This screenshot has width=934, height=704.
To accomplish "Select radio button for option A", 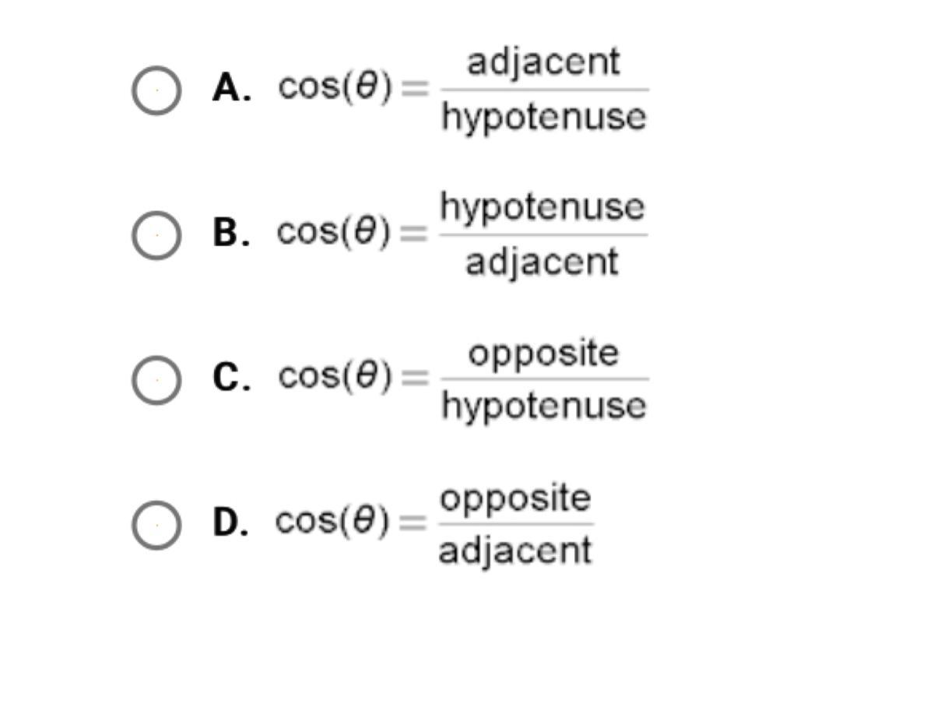I will [x=156, y=90].
